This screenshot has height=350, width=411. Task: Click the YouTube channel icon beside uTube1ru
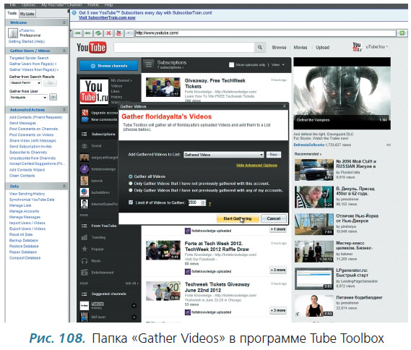(357, 46)
